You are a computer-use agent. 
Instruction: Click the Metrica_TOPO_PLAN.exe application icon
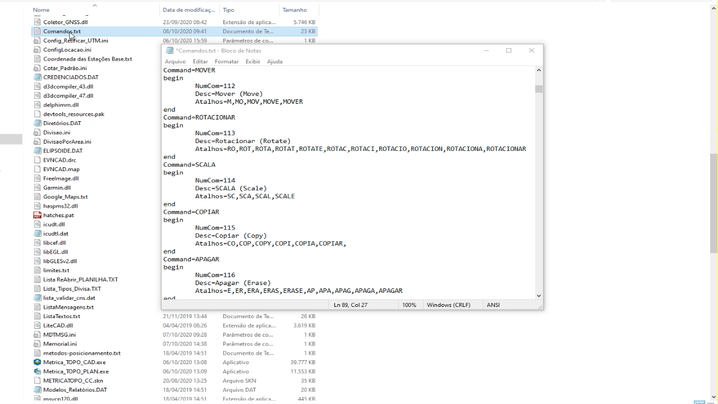[x=38, y=371]
